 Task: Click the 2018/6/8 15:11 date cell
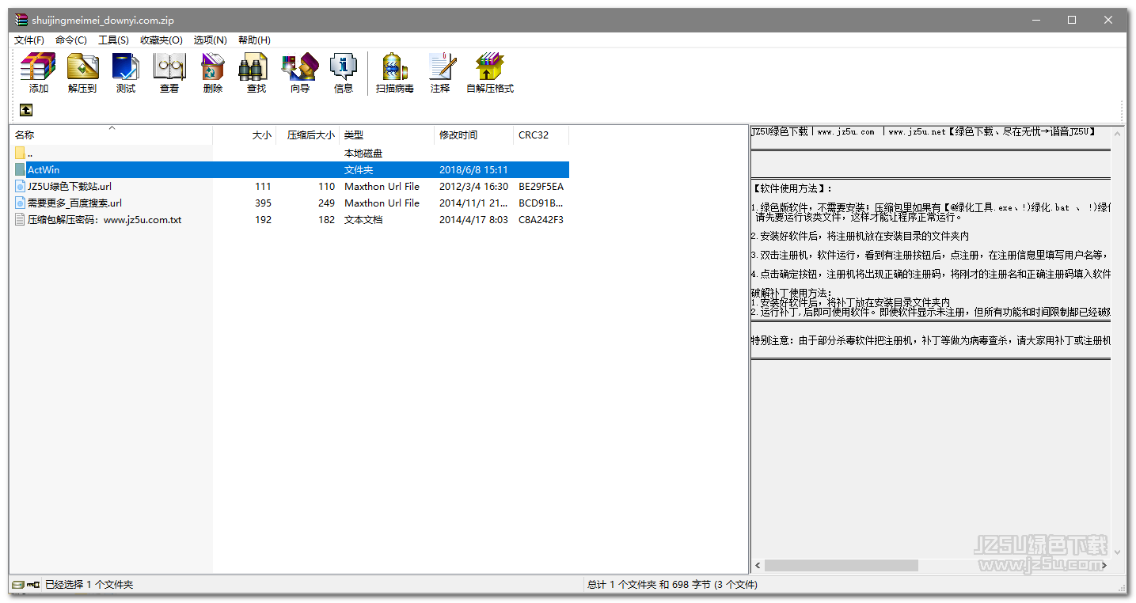coord(473,170)
